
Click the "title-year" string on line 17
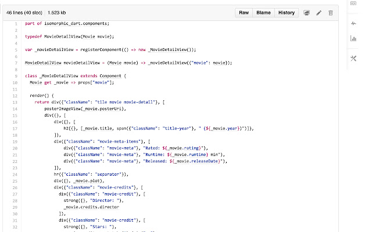click(177, 128)
